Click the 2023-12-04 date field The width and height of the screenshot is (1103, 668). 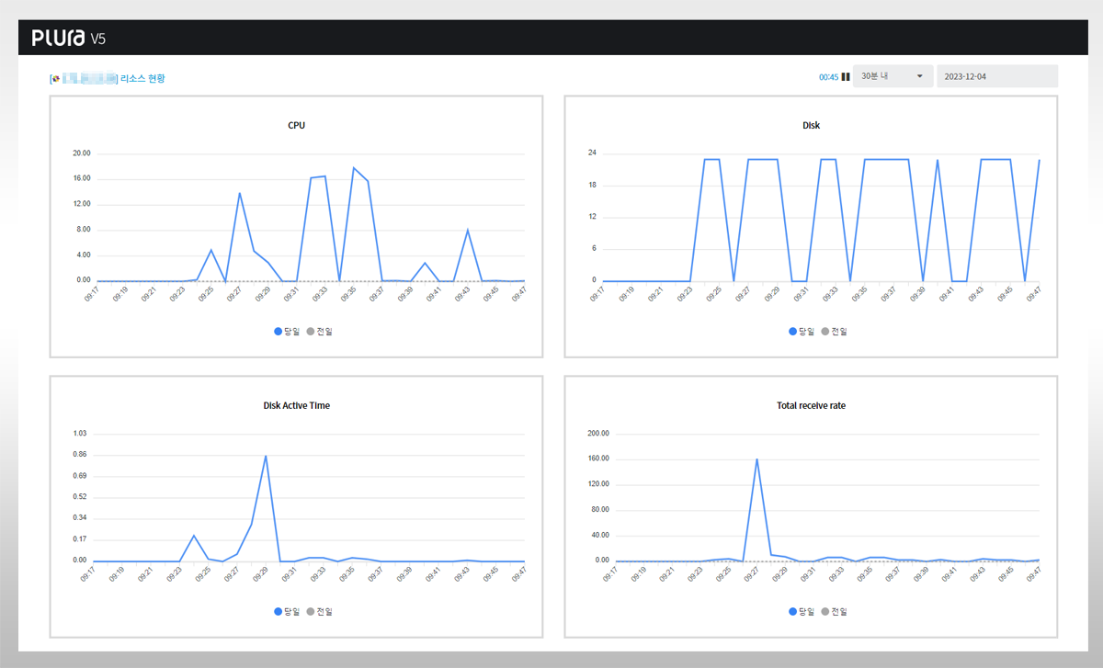(996, 76)
